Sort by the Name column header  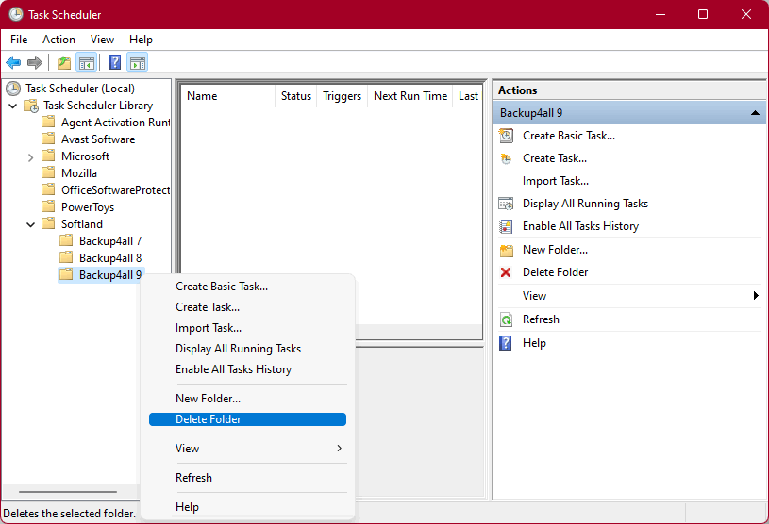pos(228,96)
